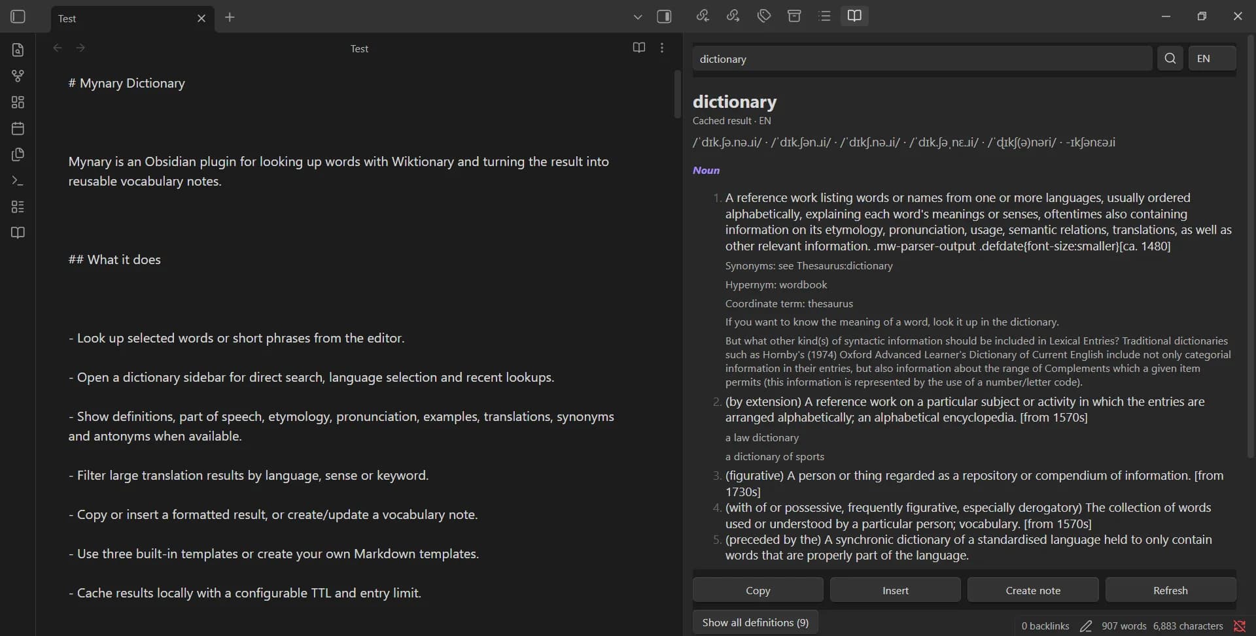
Task: Switch to reading view book icon
Action: 639,48
